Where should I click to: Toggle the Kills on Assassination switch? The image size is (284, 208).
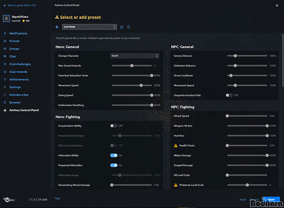[114, 145]
